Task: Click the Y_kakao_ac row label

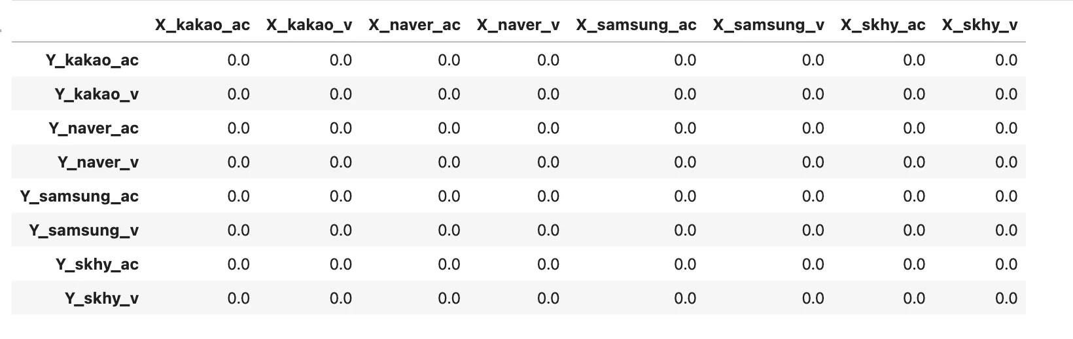Action: [x=92, y=60]
